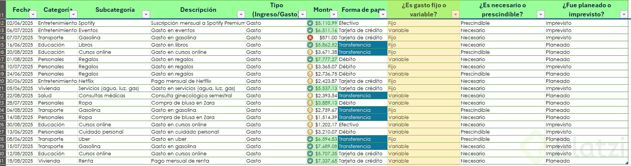The height and width of the screenshot is (166, 631).
Task: Select the Consulta ginecológica semestral cell
Action: tap(191, 96)
